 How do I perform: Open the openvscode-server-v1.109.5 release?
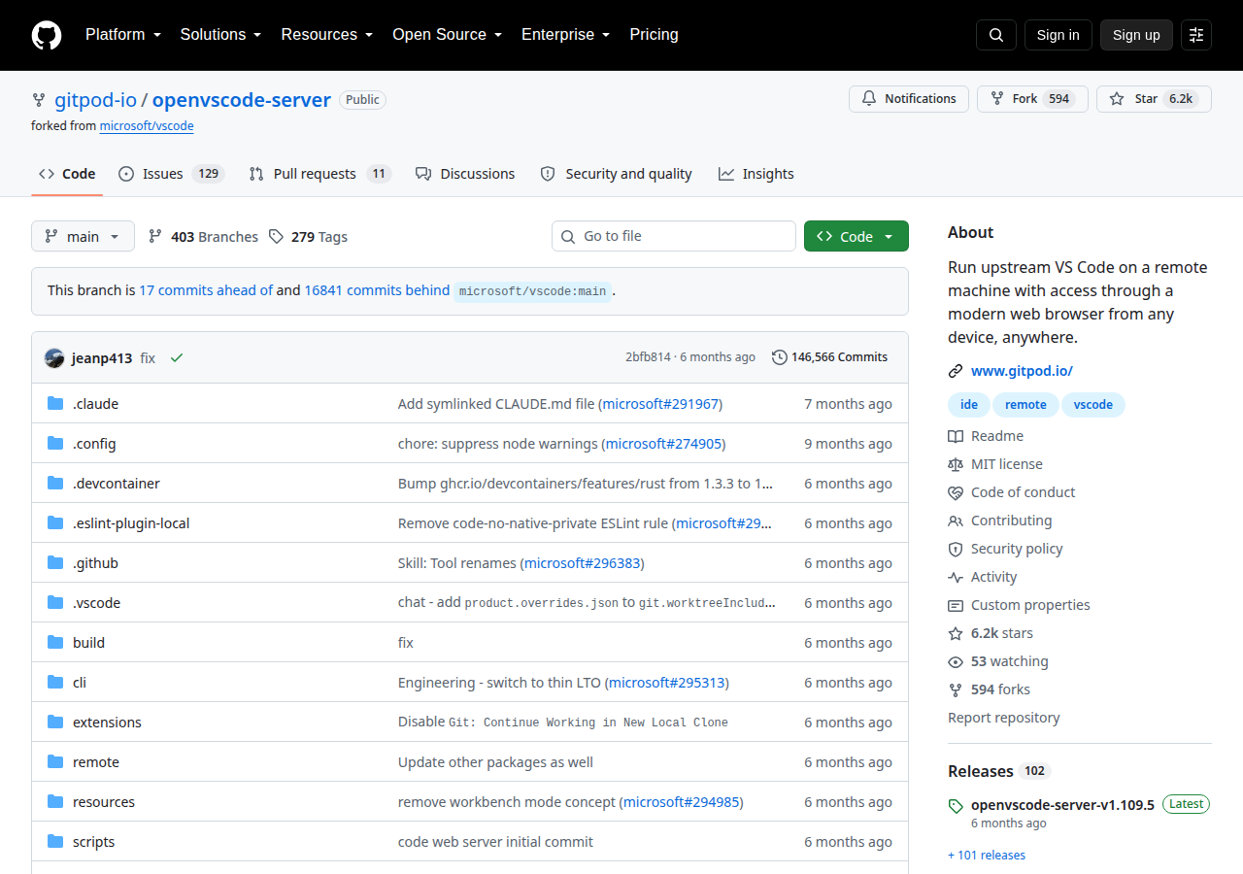click(1062, 805)
